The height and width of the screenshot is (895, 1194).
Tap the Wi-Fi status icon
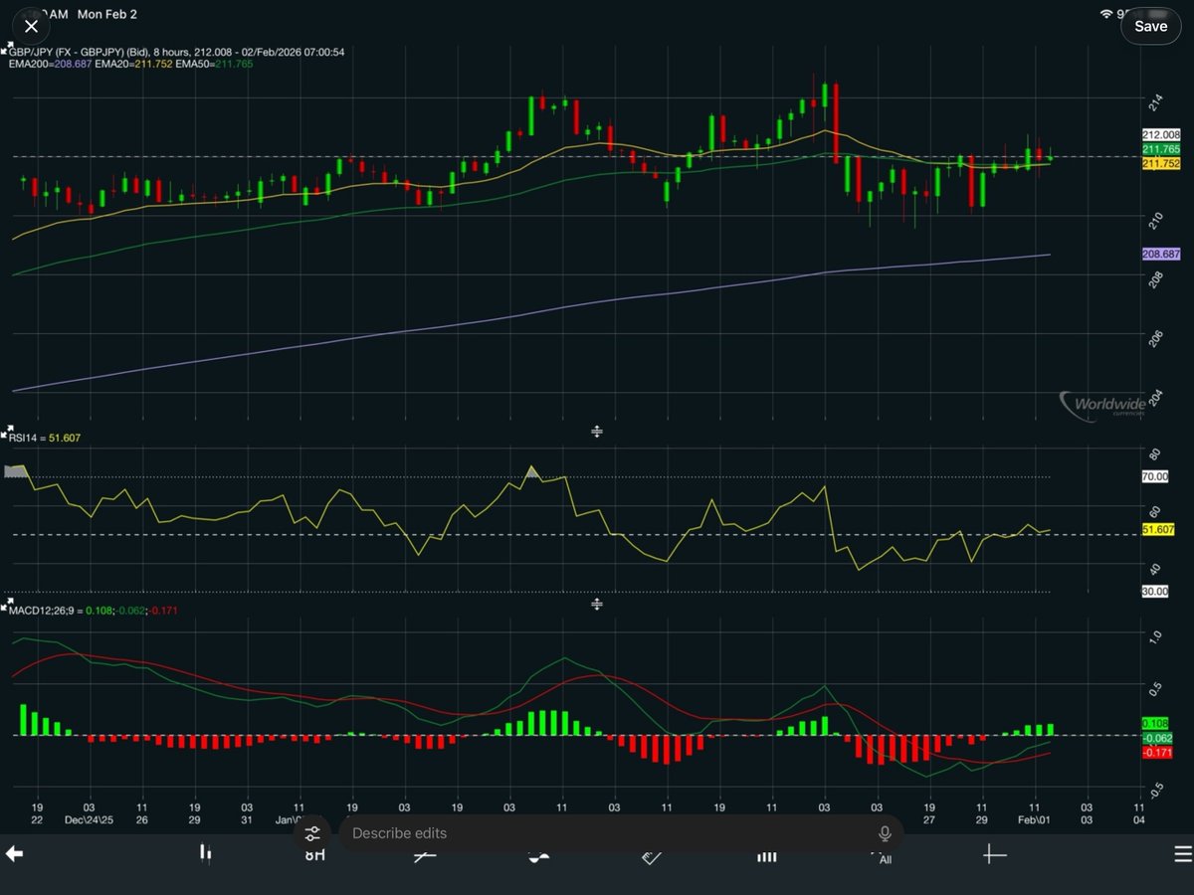tap(1106, 14)
